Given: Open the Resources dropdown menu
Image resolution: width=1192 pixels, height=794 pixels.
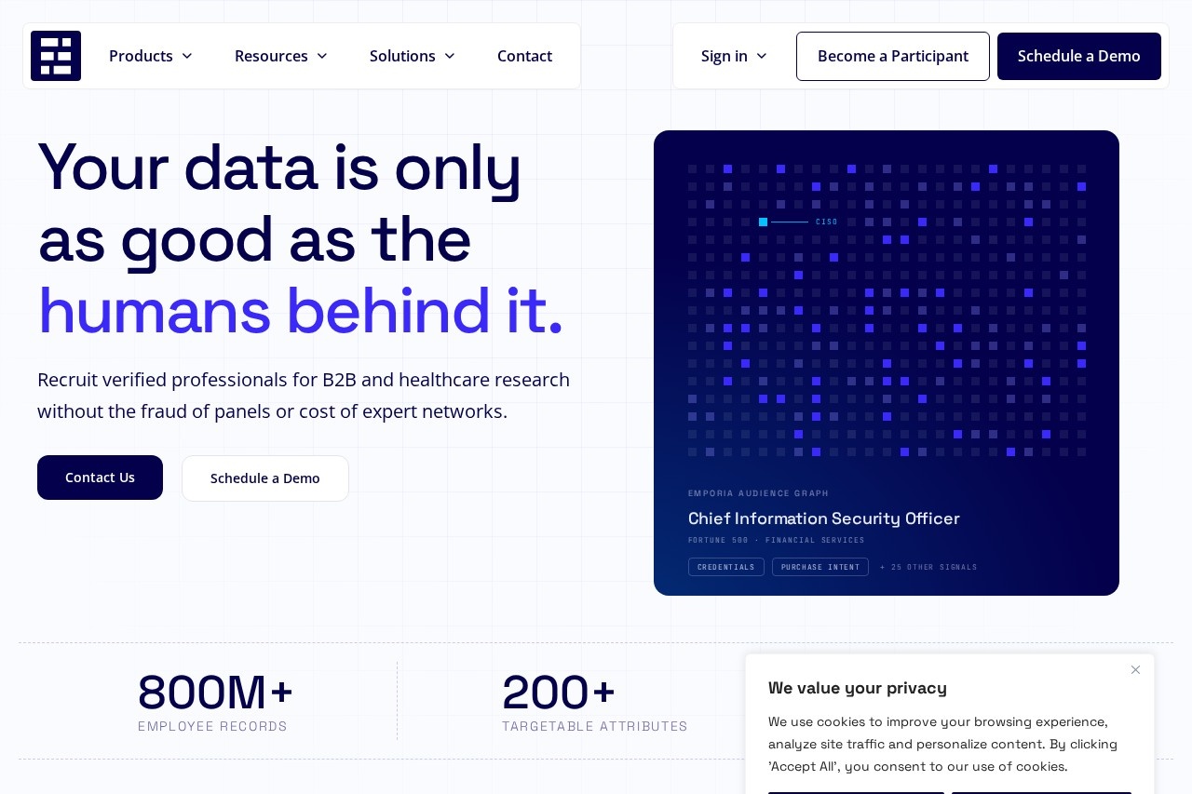Looking at the screenshot, I should click(281, 56).
